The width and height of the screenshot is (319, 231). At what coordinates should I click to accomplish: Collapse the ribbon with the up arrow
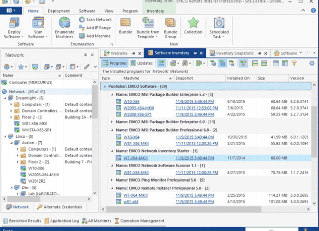tap(303, 10)
